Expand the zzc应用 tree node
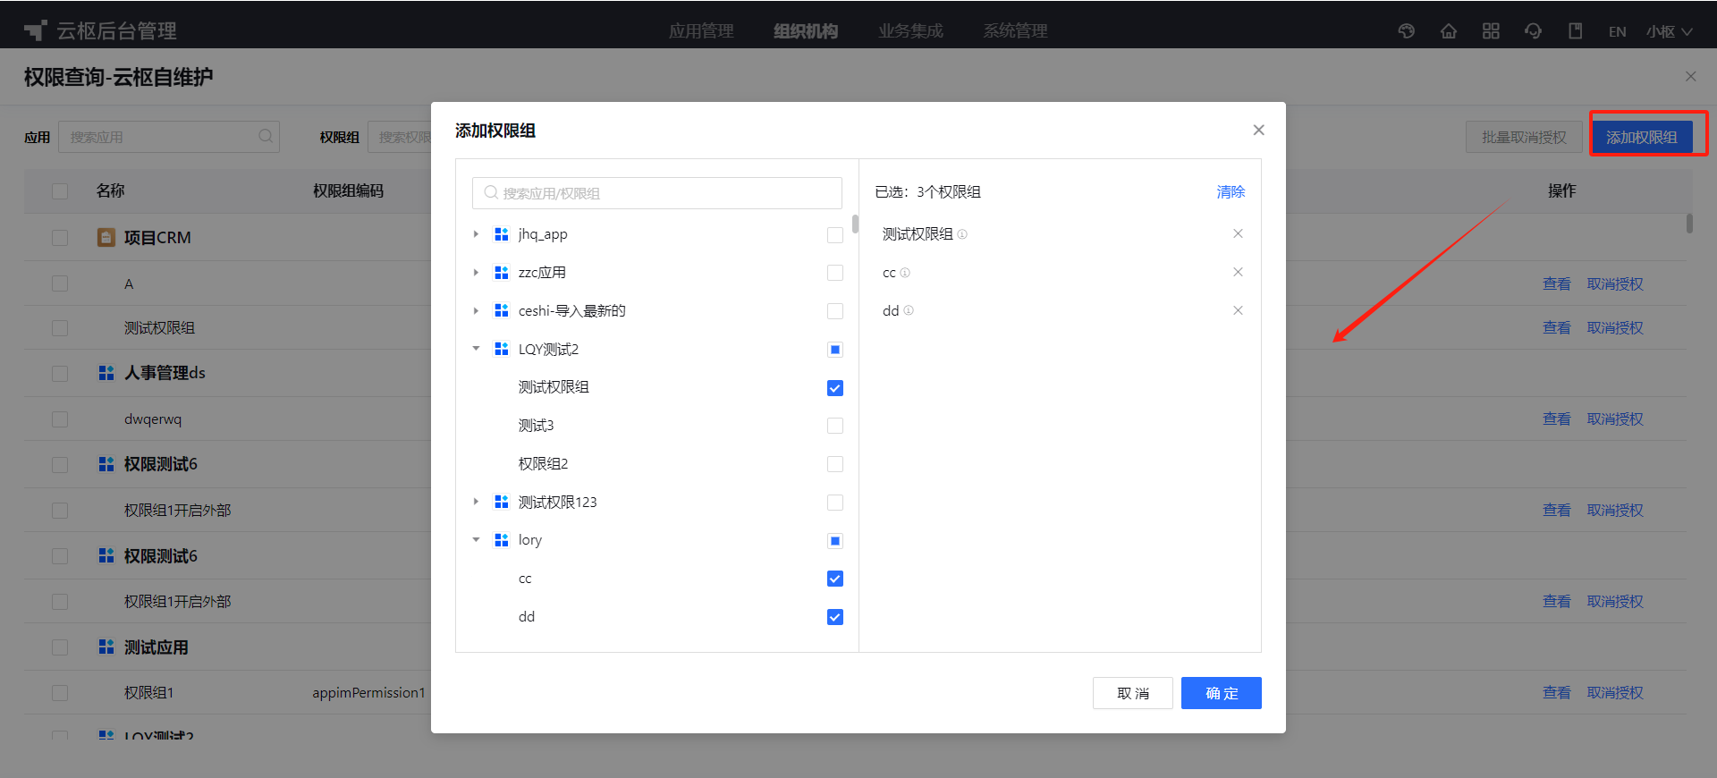Image resolution: width=1717 pixels, height=778 pixels. click(x=476, y=273)
